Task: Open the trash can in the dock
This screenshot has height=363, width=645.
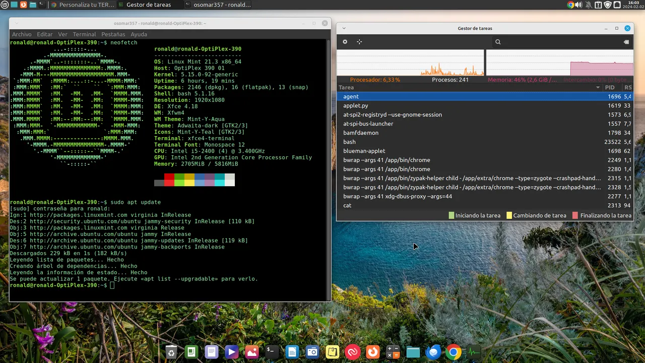Action: pyautogui.click(x=171, y=352)
